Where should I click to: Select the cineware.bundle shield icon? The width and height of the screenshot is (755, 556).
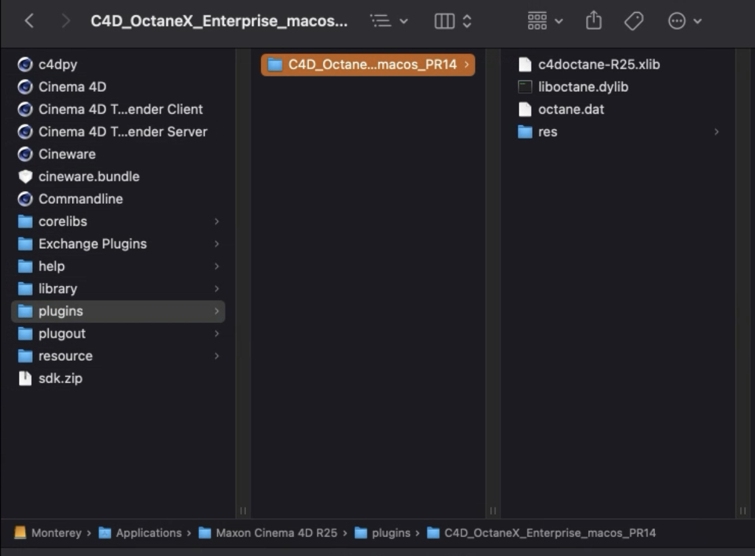pos(25,176)
